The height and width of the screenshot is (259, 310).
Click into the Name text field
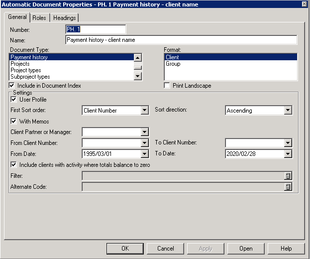pos(181,40)
